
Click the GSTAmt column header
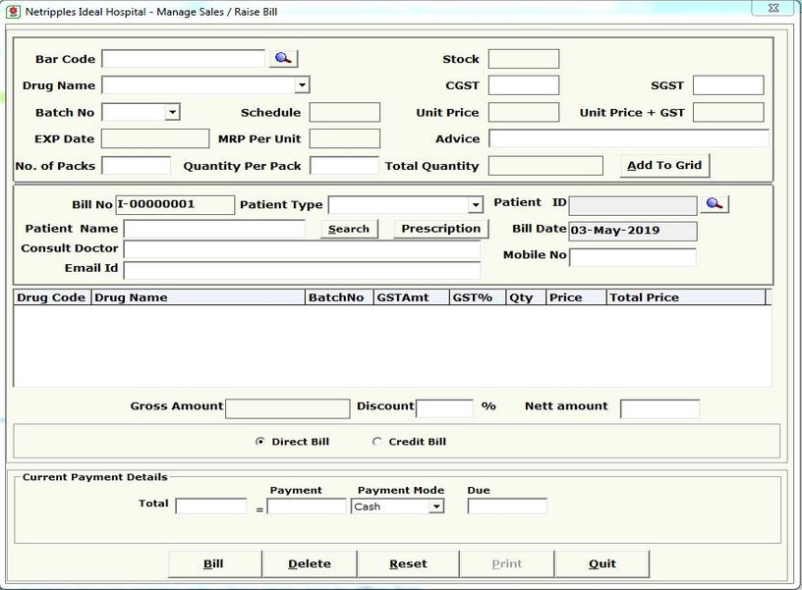412,297
